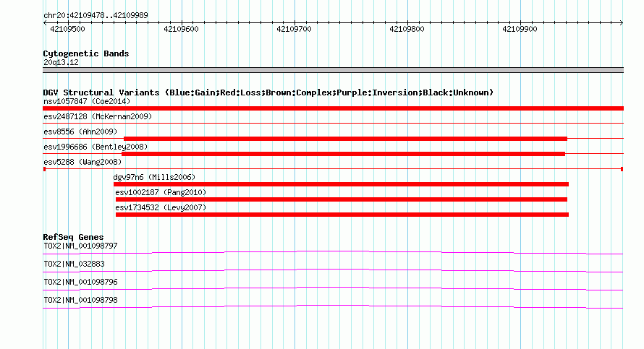
Task: Click the magenta line of TOX2|NM_001098797
Action: tap(333, 252)
